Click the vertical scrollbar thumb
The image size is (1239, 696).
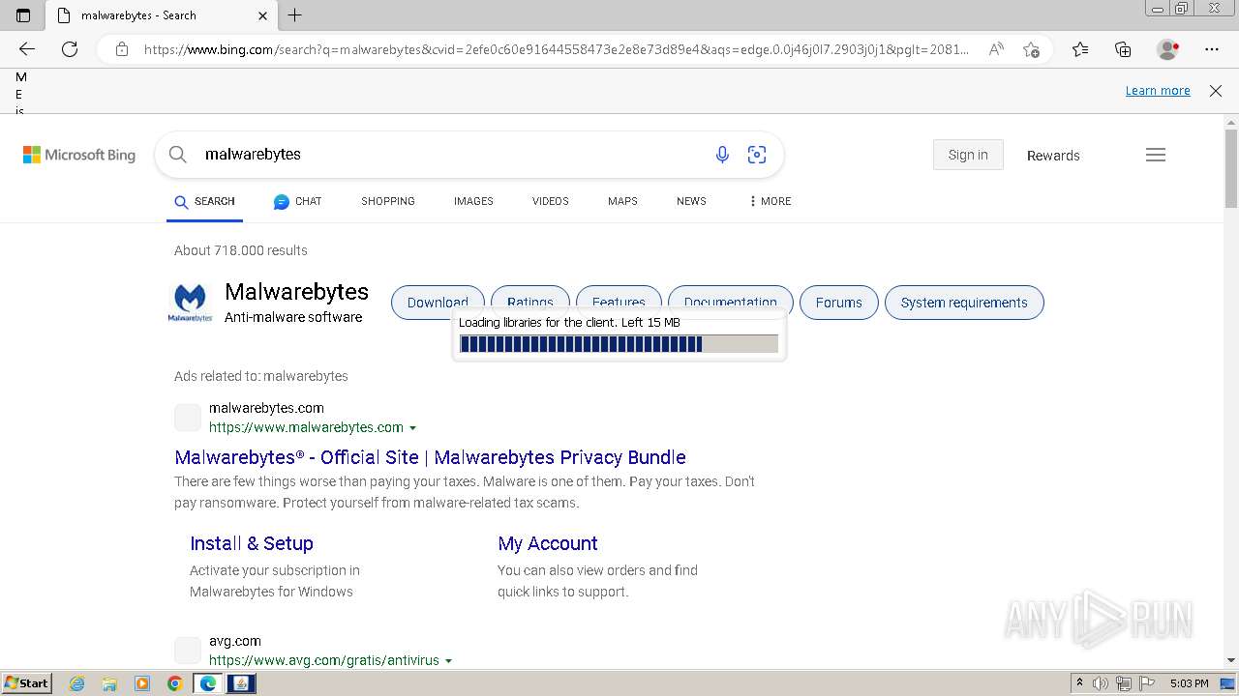[x=1231, y=168]
